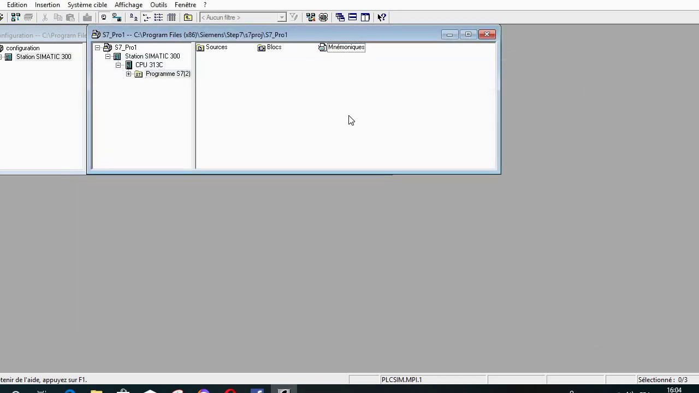This screenshot has width=699, height=393.
Task: Tile windows horizontally toolbar icon
Action: pyautogui.click(x=353, y=17)
